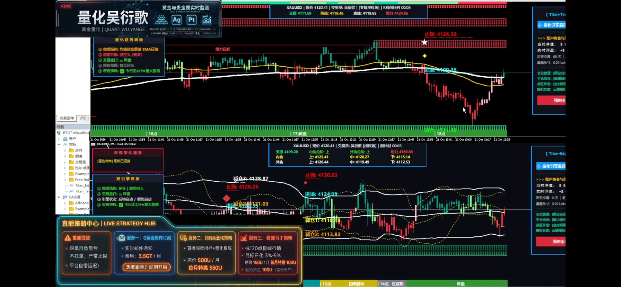Click the gold chart trend icon

[x=207, y=20]
